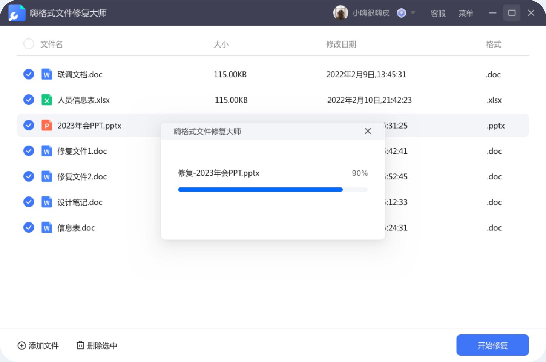The image size is (546, 362).
Task: Select the Excel icon beside 人员信息表.xlsx
Action: pos(47,100)
